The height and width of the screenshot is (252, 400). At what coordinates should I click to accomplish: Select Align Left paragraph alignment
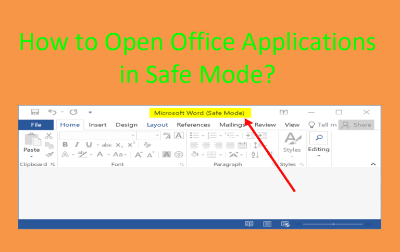194,145
